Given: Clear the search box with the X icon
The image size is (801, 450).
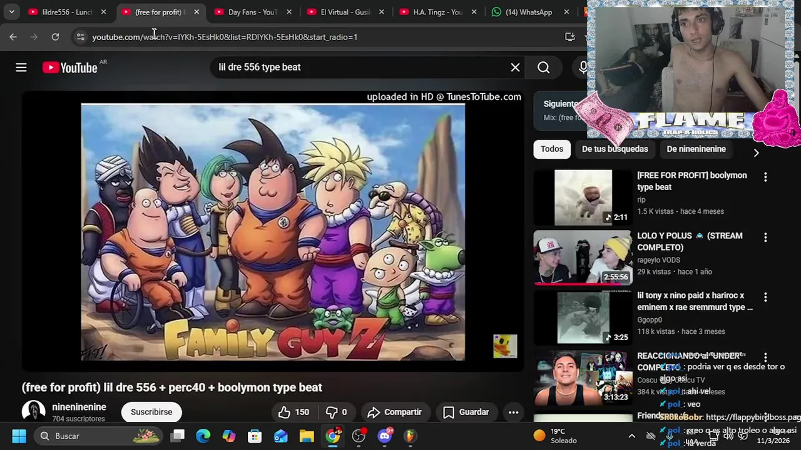Looking at the screenshot, I should pyautogui.click(x=515, y=67).
